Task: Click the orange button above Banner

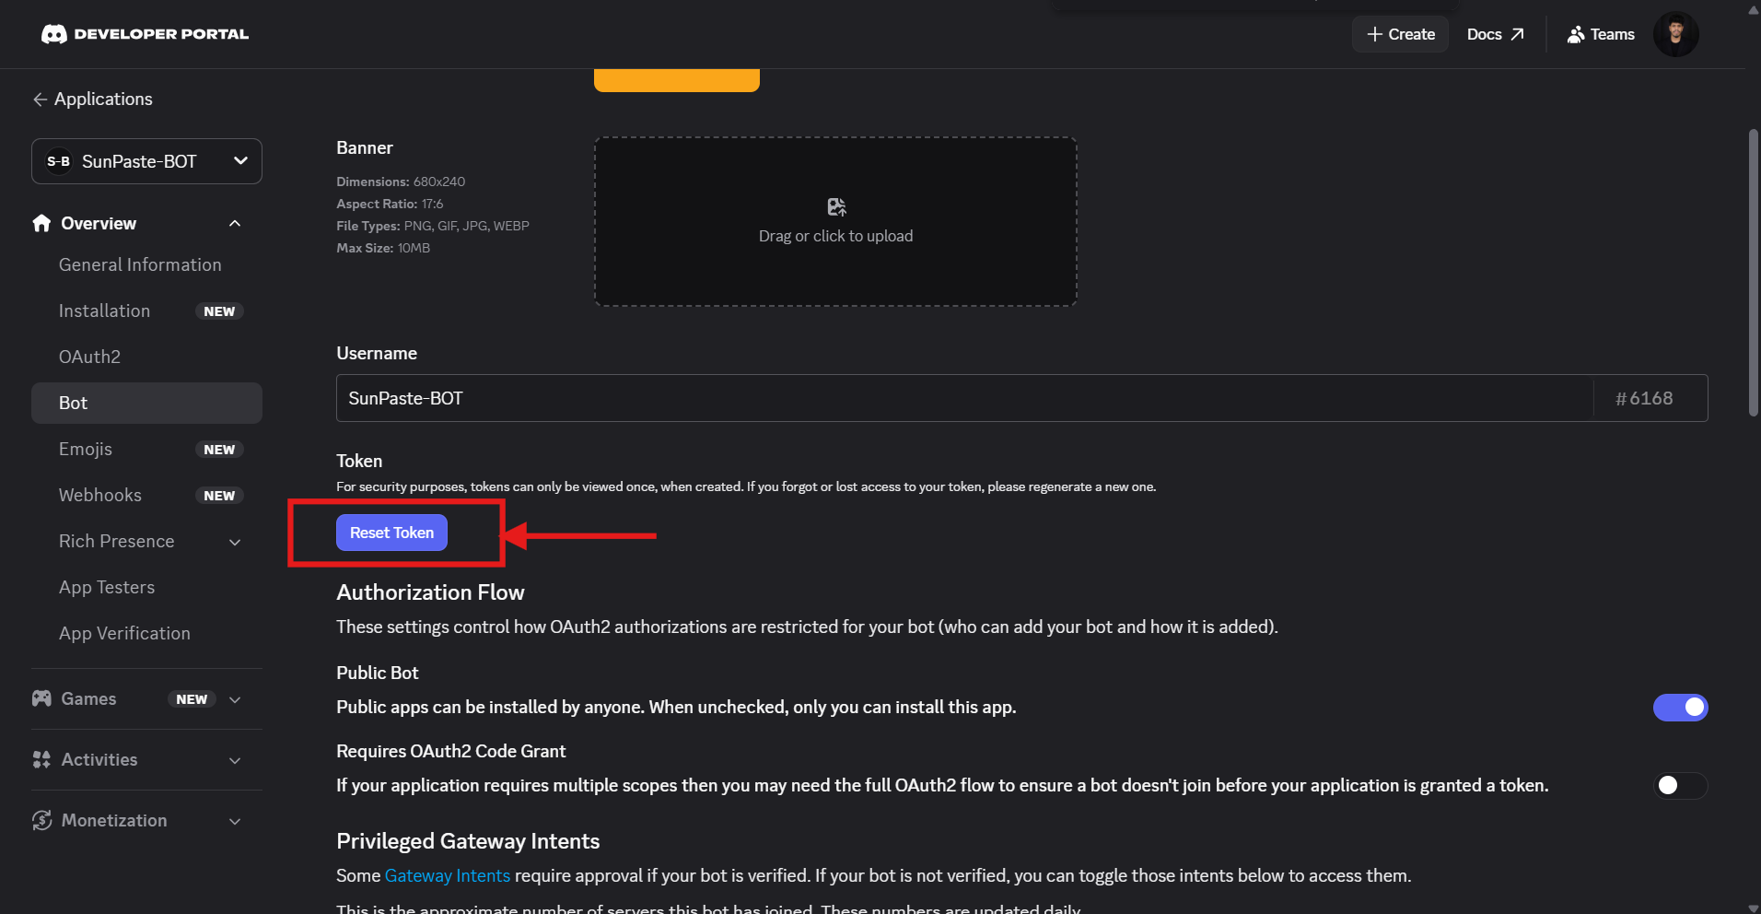Action: (677, 80)
